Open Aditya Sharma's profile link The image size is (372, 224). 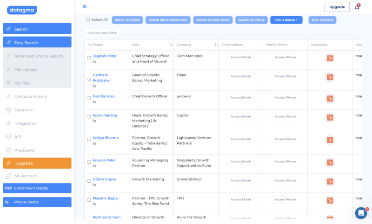tap(106, 138)
